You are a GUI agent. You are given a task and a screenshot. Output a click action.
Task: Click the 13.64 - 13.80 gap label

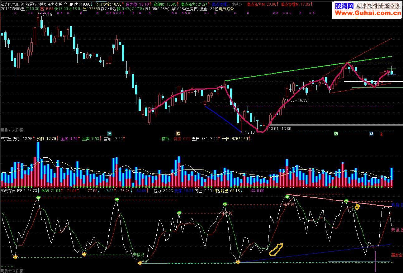coord(280,128)
